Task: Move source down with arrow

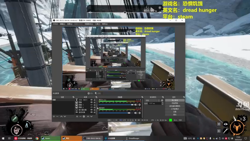Action: coord(91,117)
